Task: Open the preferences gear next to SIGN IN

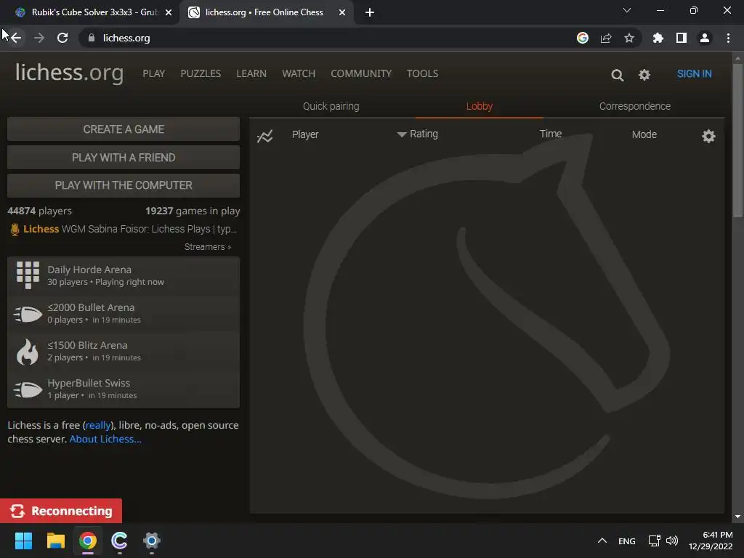Action: click(x=644, y=75)
